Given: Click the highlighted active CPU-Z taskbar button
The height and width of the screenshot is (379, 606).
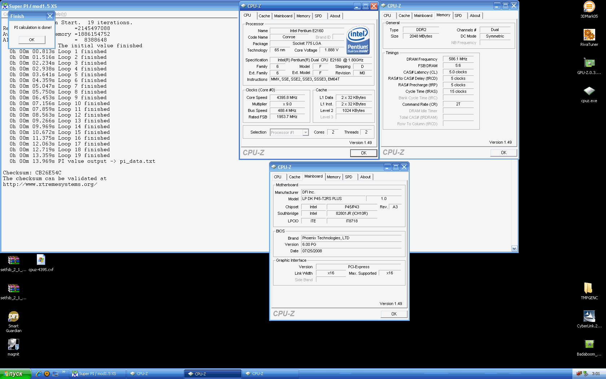Looking at the screenshot, I should pyautogui.click(x=213, y=374).
